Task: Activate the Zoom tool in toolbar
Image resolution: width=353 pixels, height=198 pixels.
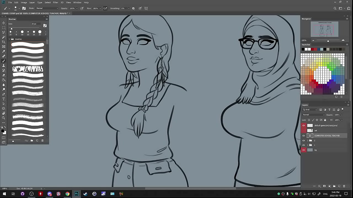Action: tap(4, 118)
